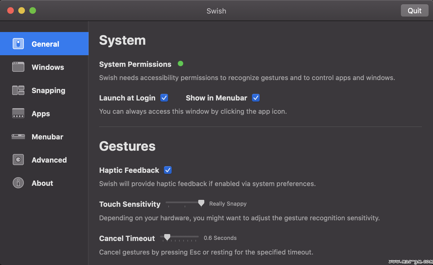The image size is (433, 265).
Task: Open the Snapping settings section
Action: 44,90
